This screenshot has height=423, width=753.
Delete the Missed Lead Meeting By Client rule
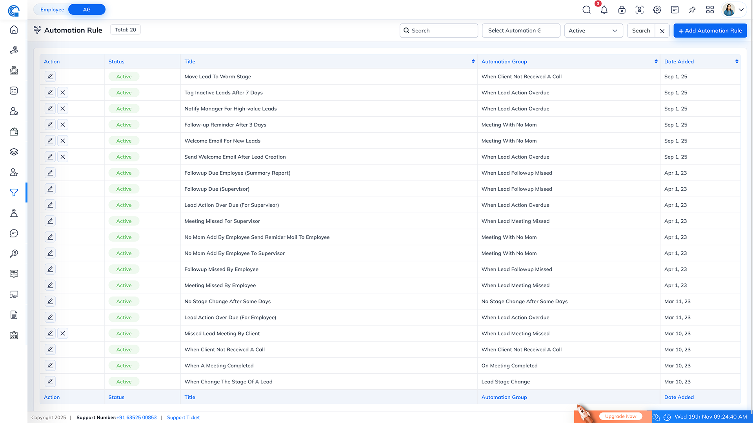(63, 333)
